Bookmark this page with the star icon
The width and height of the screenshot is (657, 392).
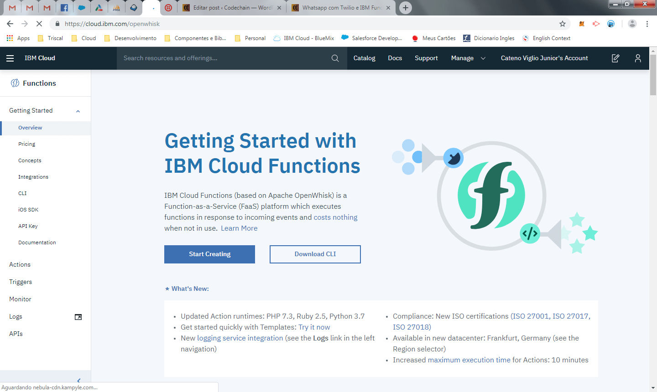(563, 24)
